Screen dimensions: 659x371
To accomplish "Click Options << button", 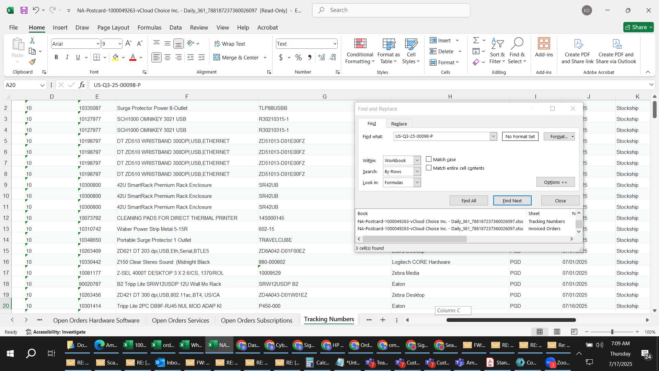I will pos(555,182).
